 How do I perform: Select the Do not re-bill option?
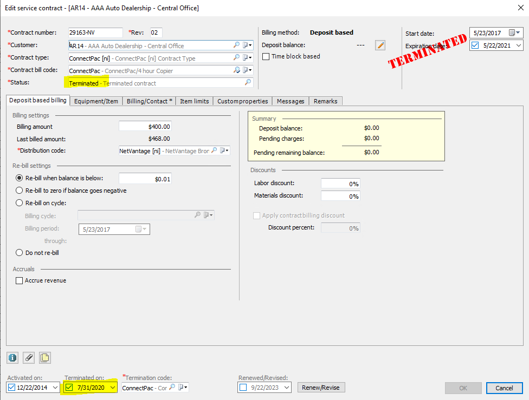click(19, 253)
